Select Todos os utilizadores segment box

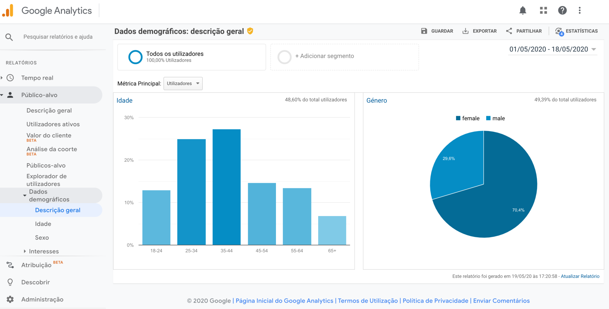192,57
